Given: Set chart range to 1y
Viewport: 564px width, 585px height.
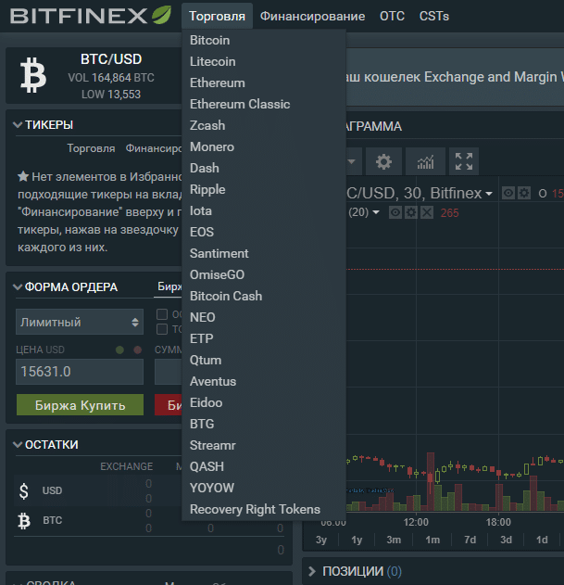Looking at the screenshot, I should coord(357,540).
